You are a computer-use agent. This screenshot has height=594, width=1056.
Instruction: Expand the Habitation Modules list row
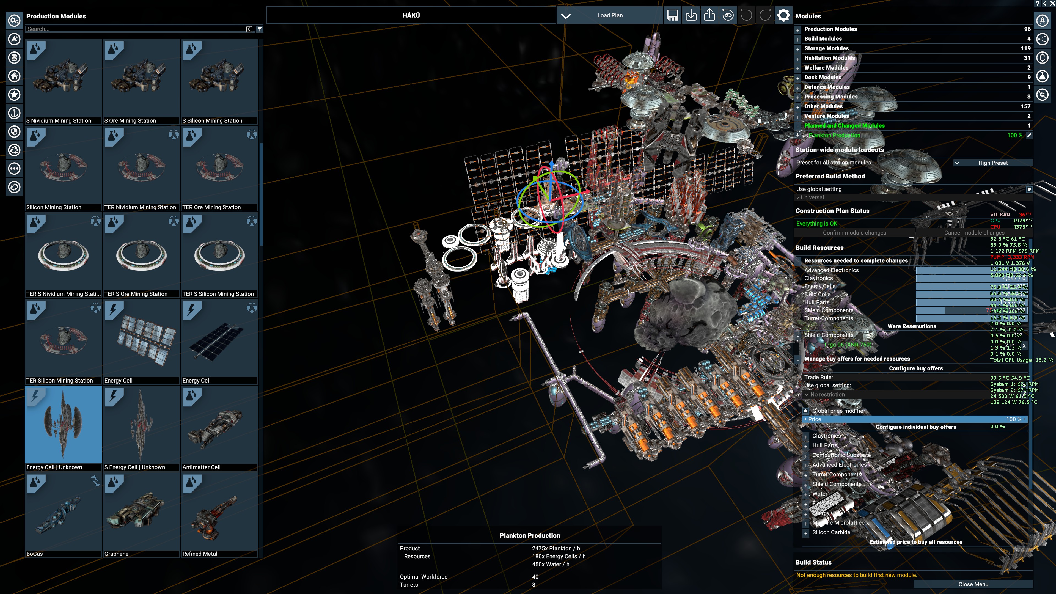(x=798, y=59)
